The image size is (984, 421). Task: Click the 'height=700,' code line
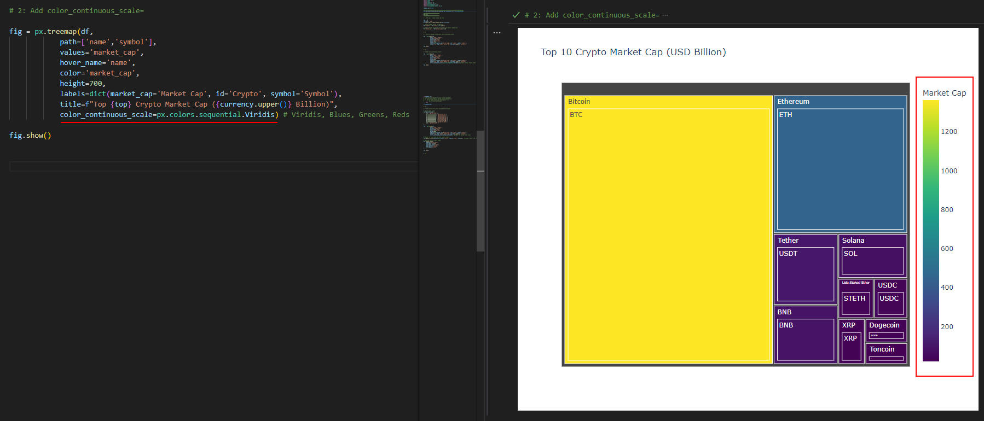point(83,84)
